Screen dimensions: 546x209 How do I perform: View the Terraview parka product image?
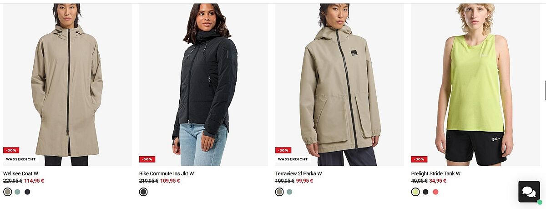(339, 85)
